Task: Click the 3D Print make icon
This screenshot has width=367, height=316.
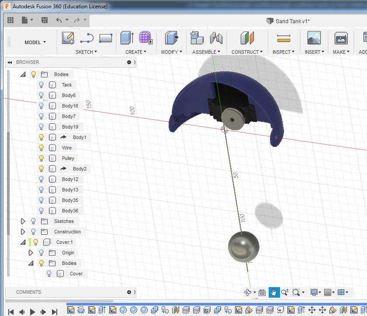Action: click(x=341, y=38)
